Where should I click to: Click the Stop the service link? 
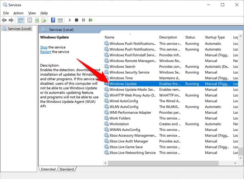[44, 47]
